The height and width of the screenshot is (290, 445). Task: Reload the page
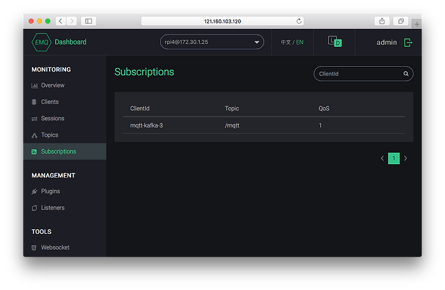point(299,21)
